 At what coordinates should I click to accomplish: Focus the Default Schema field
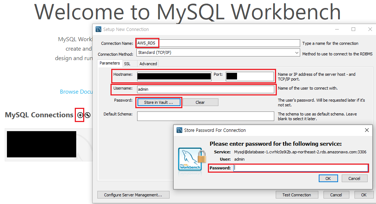205,116
